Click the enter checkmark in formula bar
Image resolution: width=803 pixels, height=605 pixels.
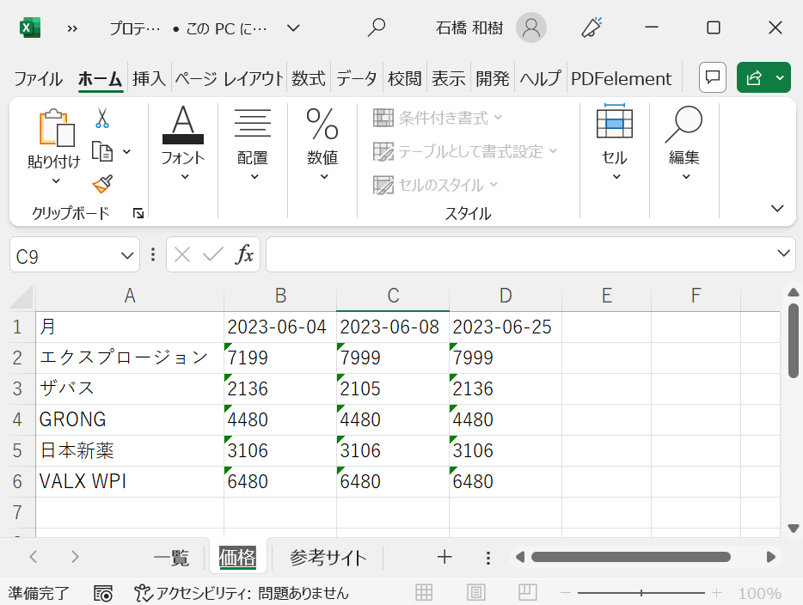[213, 254]
